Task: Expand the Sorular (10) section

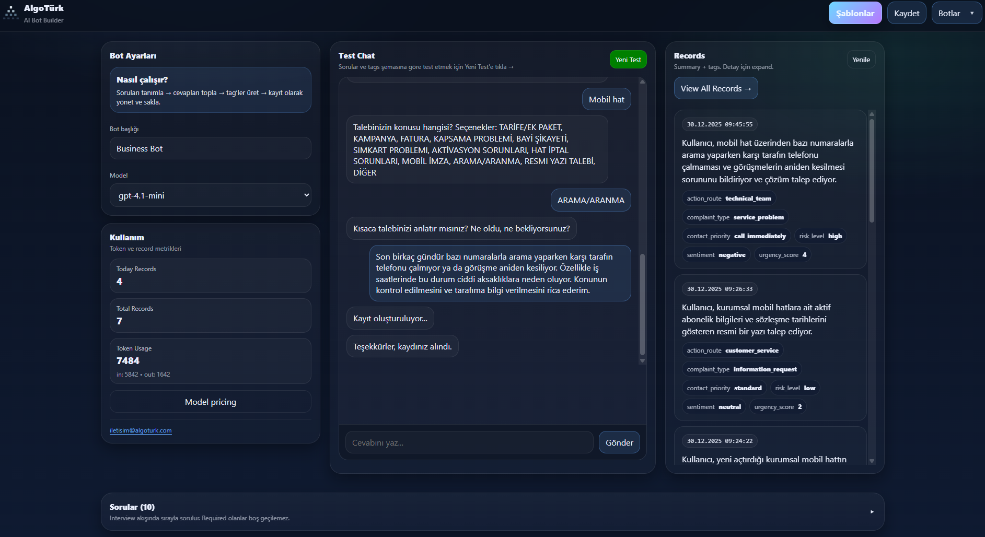Action: tap(872, 512)
